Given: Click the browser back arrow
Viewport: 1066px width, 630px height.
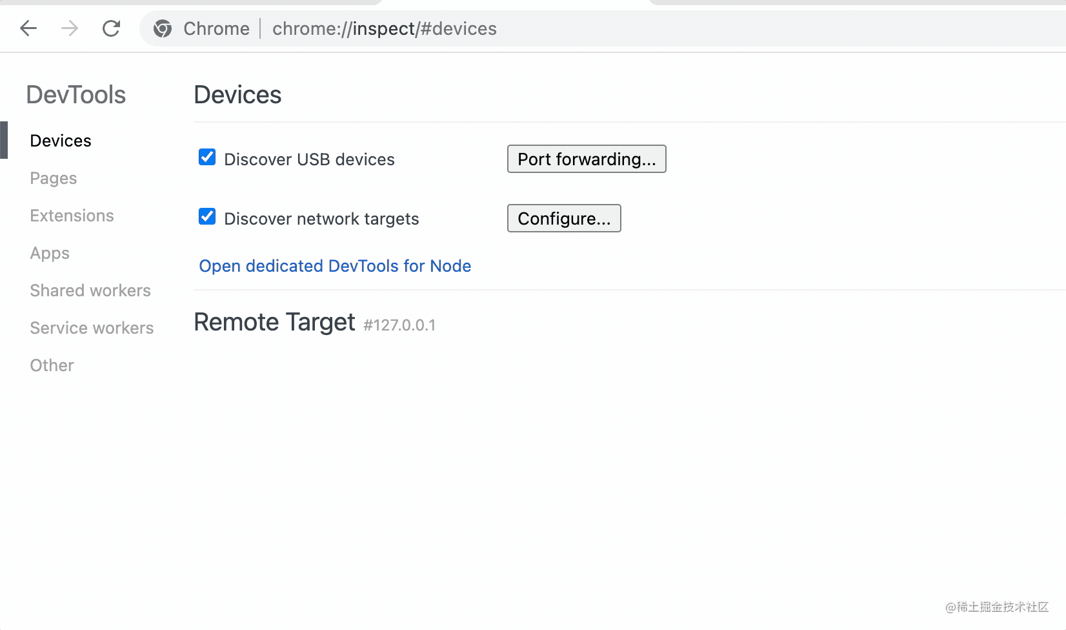Looking at the screenshot, I should click(28, 28).
